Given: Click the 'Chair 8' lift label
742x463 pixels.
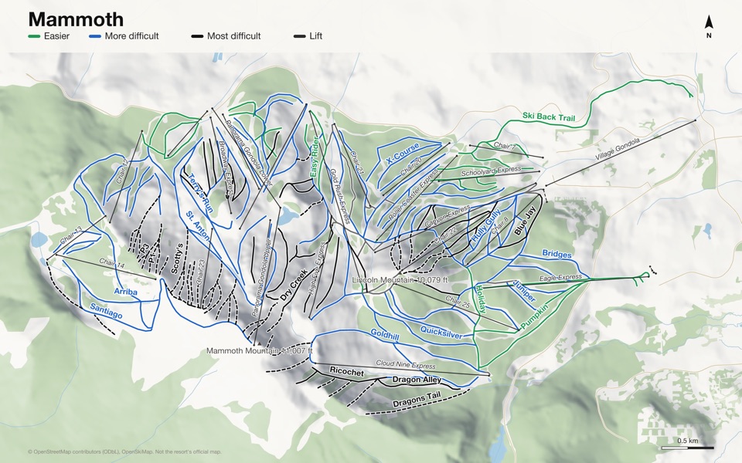Looking at the screenshot, I should tap(499, 225).
